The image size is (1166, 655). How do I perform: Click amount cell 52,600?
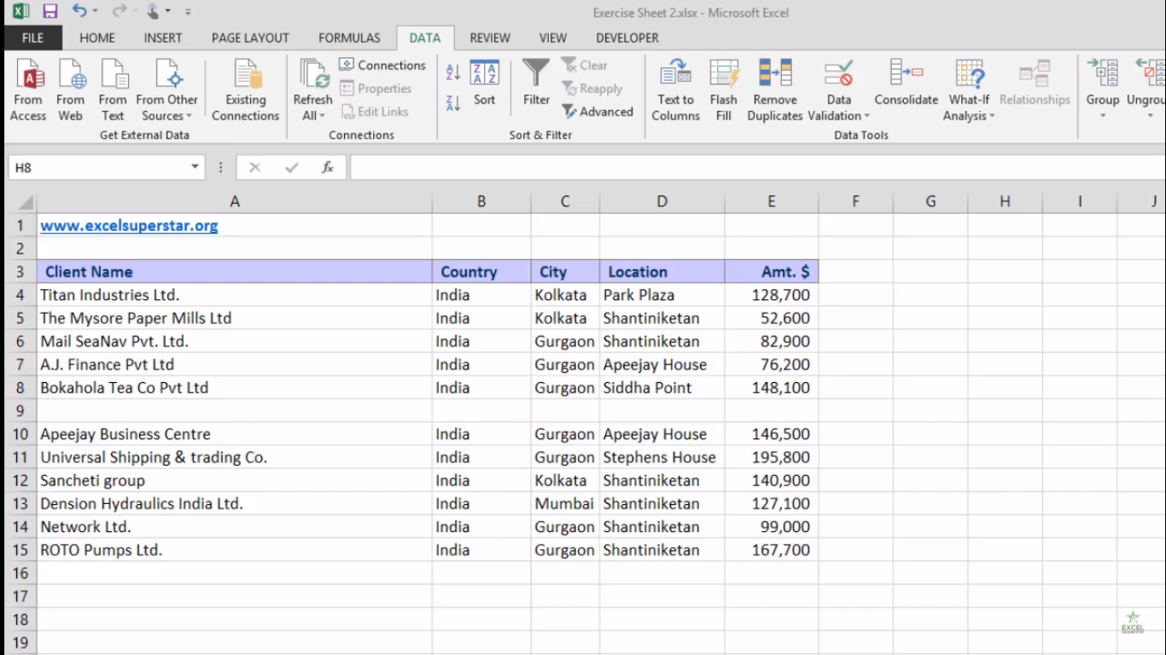coord(772,318)
